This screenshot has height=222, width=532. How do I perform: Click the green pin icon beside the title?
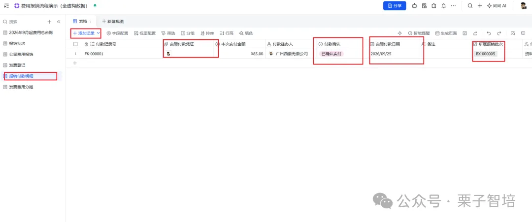[x=95, y=6]
